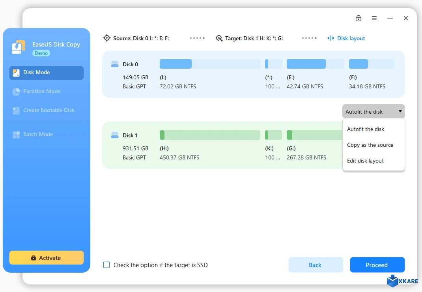
Task: Enable the target is SSD checkbox
Action: [x=106, y=265]
